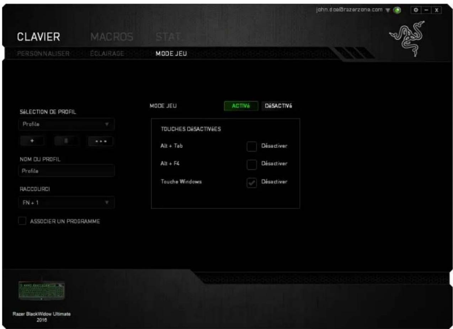Delete the profile with the trash button
The width and height of the screenshot is (453, 329).
(x=66, y=141)
